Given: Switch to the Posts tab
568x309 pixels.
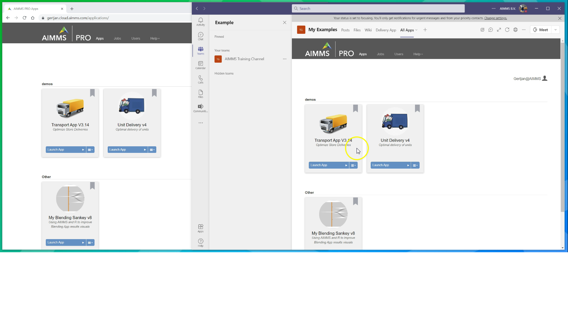Looking at the screenshot, I should [x=345, y=30].
